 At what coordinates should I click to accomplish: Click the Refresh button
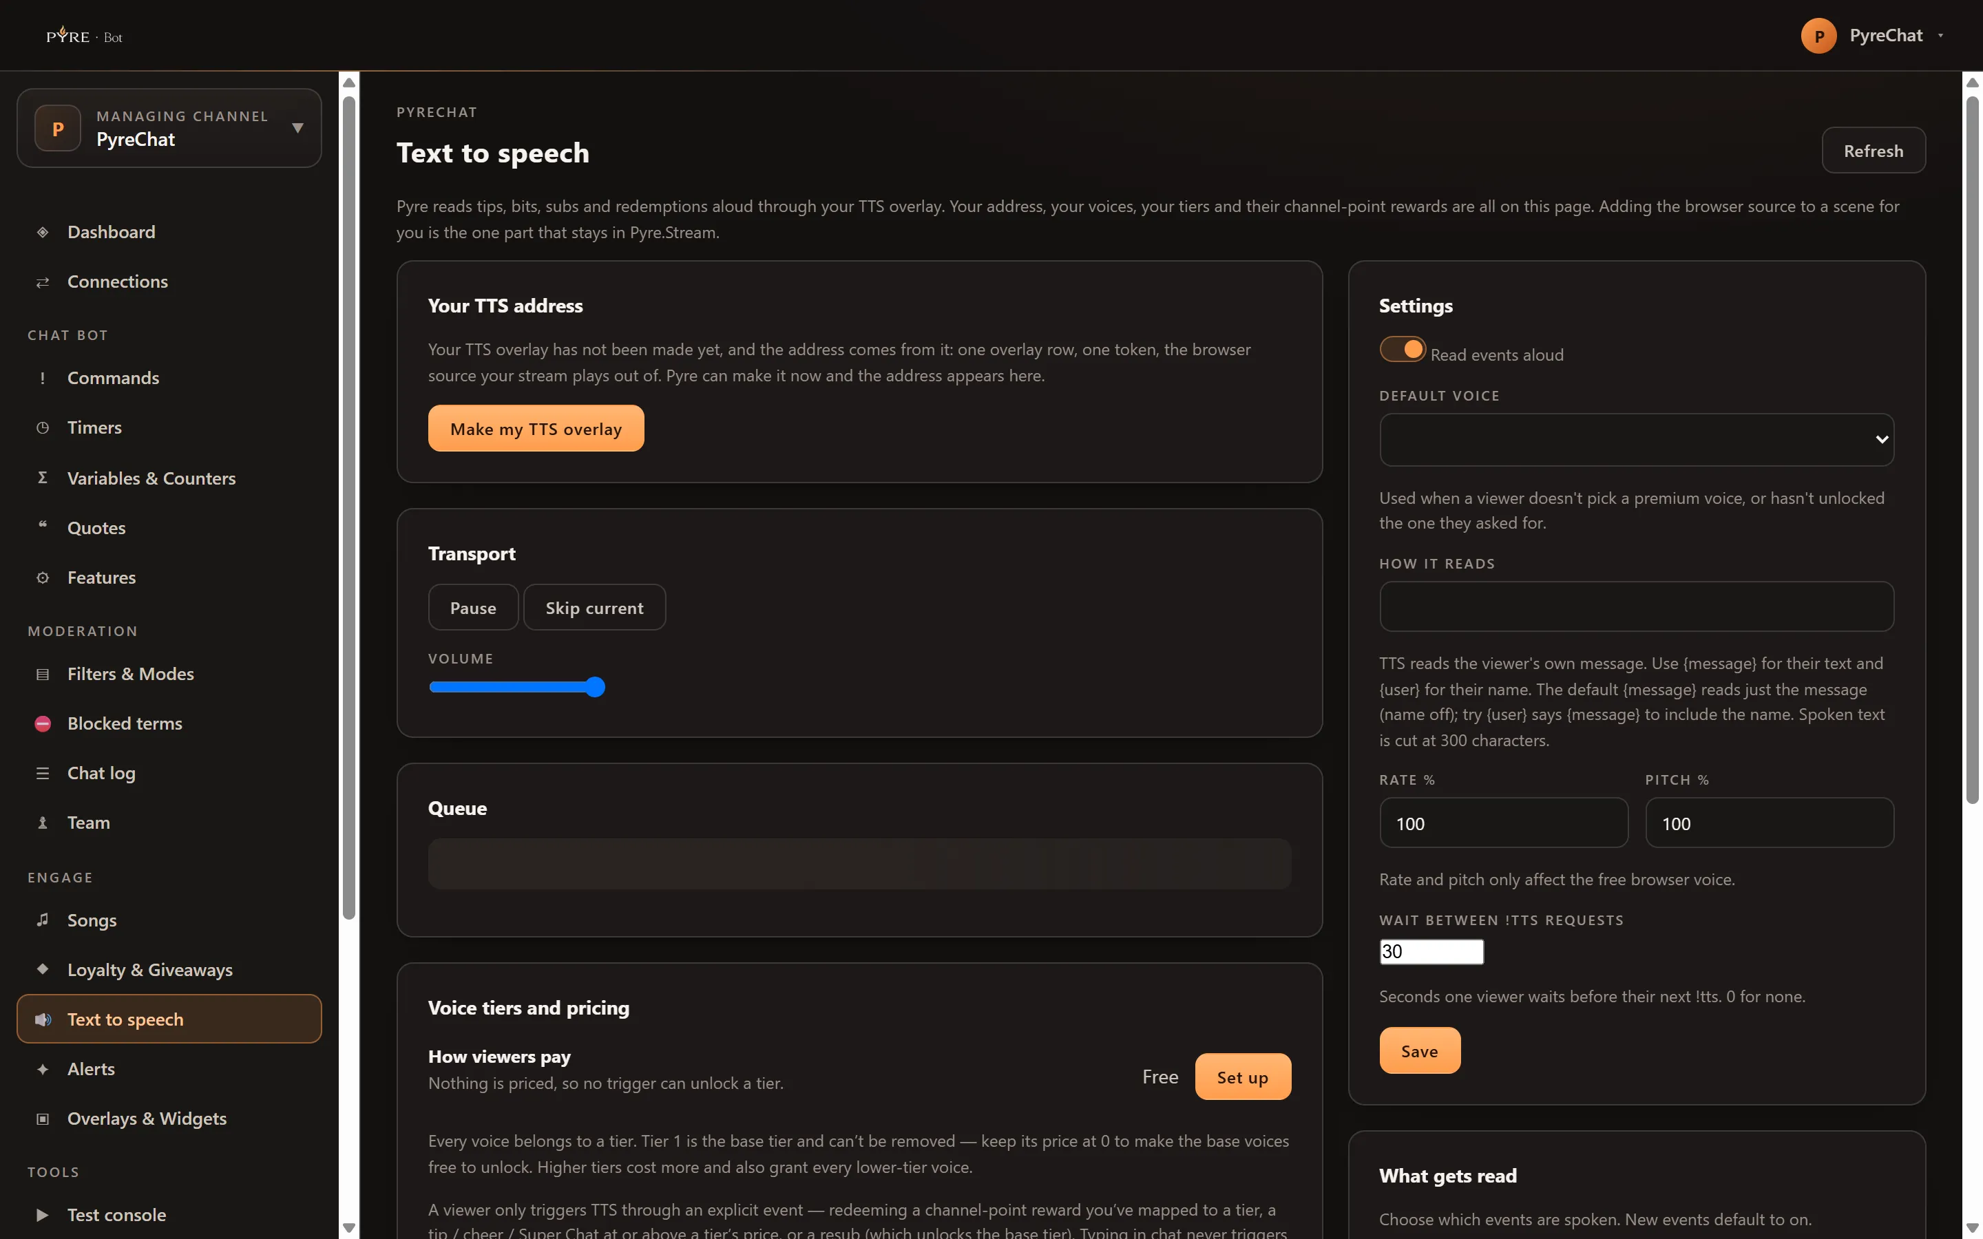click(1874, 151)
